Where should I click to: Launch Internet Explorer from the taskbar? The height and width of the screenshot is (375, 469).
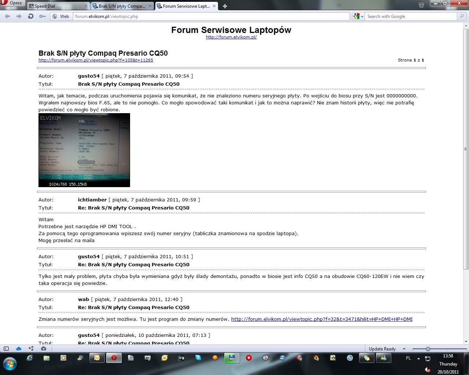pyautogui.click(x=30, y=358)
